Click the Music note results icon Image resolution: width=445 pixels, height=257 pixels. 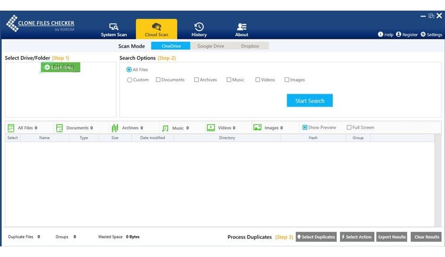[165, 128]
